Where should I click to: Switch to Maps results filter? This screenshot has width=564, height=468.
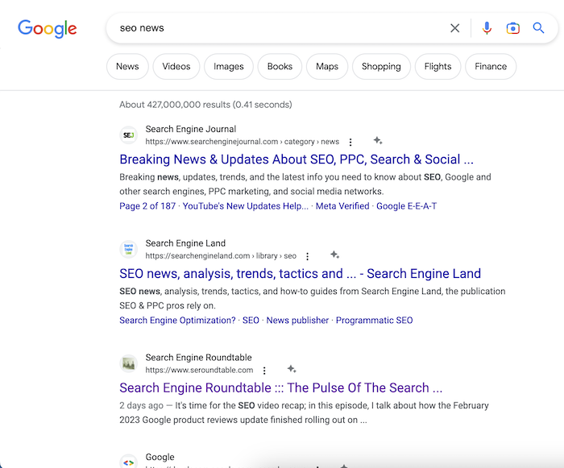click(327, 67)
